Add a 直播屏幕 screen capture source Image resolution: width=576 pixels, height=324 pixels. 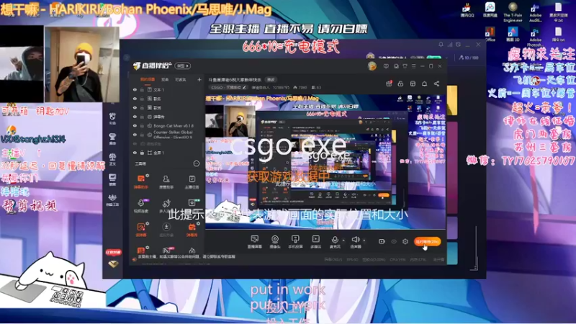click(254, 242)
